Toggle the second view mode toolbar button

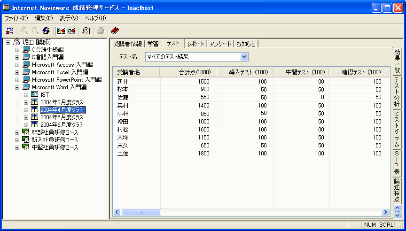click(71, 31)
